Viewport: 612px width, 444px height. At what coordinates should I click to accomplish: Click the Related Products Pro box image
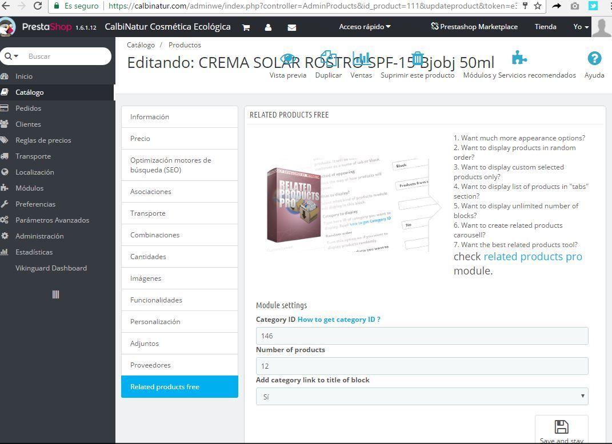coord(293,205)
